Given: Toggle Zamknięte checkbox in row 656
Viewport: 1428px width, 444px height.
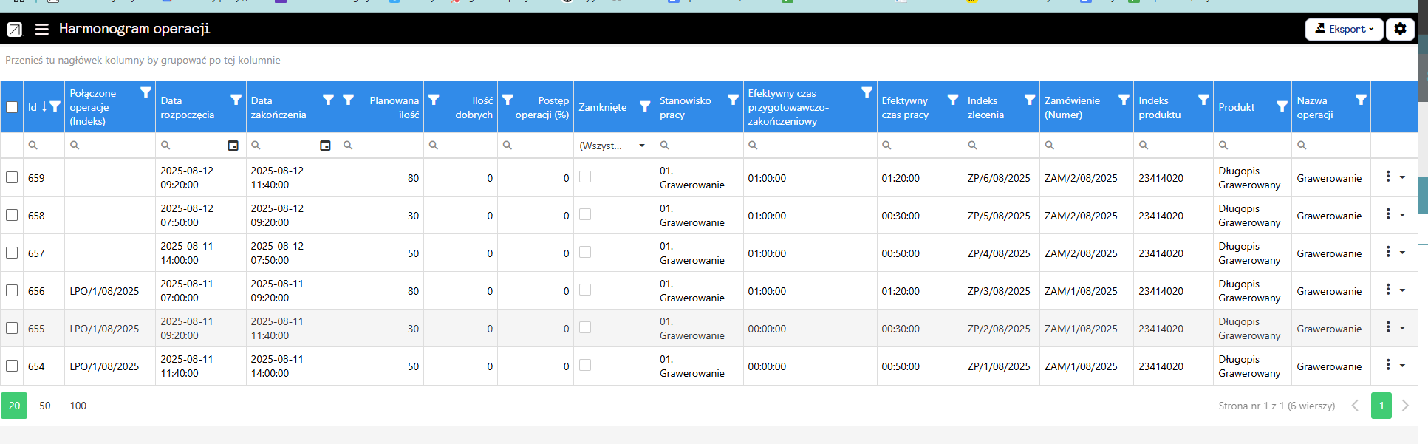Looking at the screenshot, I should [x=585, y=290].
